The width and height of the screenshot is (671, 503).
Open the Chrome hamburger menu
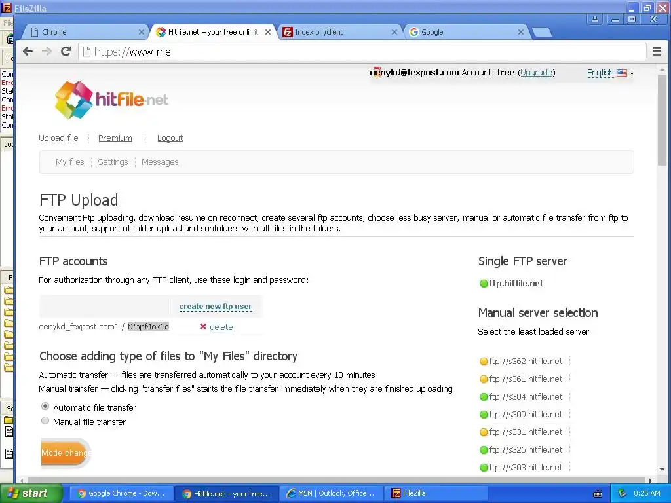coord(657,52)
